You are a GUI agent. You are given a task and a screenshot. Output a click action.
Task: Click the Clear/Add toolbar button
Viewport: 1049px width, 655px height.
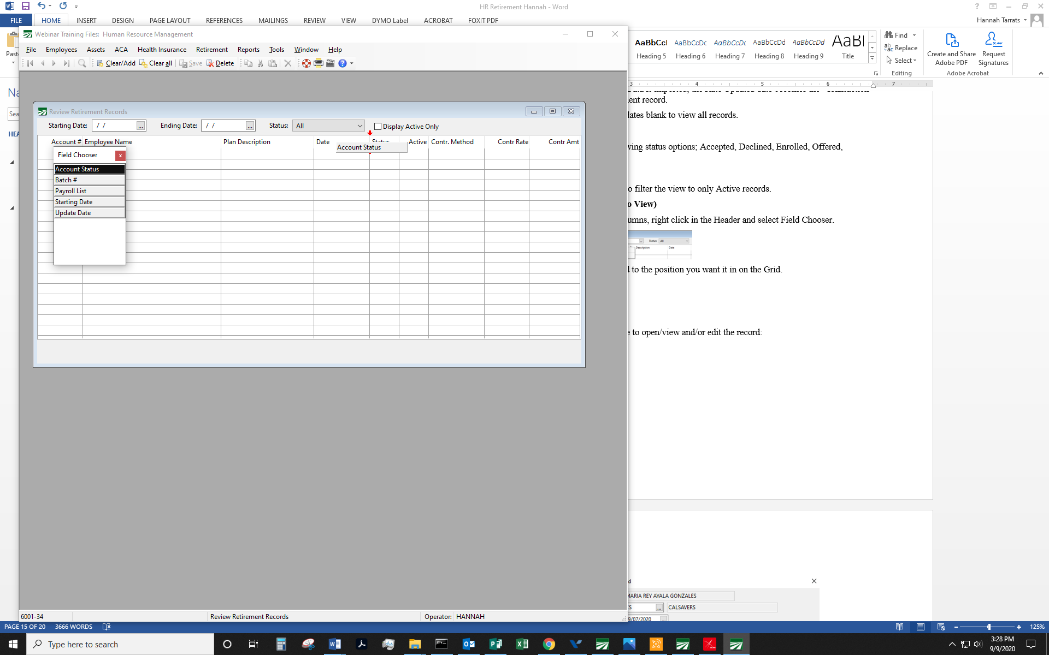pyautogui.click(x=116, y=63)
